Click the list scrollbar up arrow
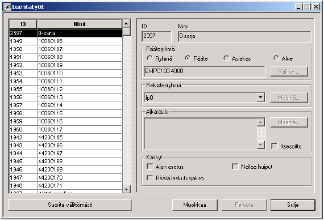Screen dimensions: 324x221 (126, 23)
